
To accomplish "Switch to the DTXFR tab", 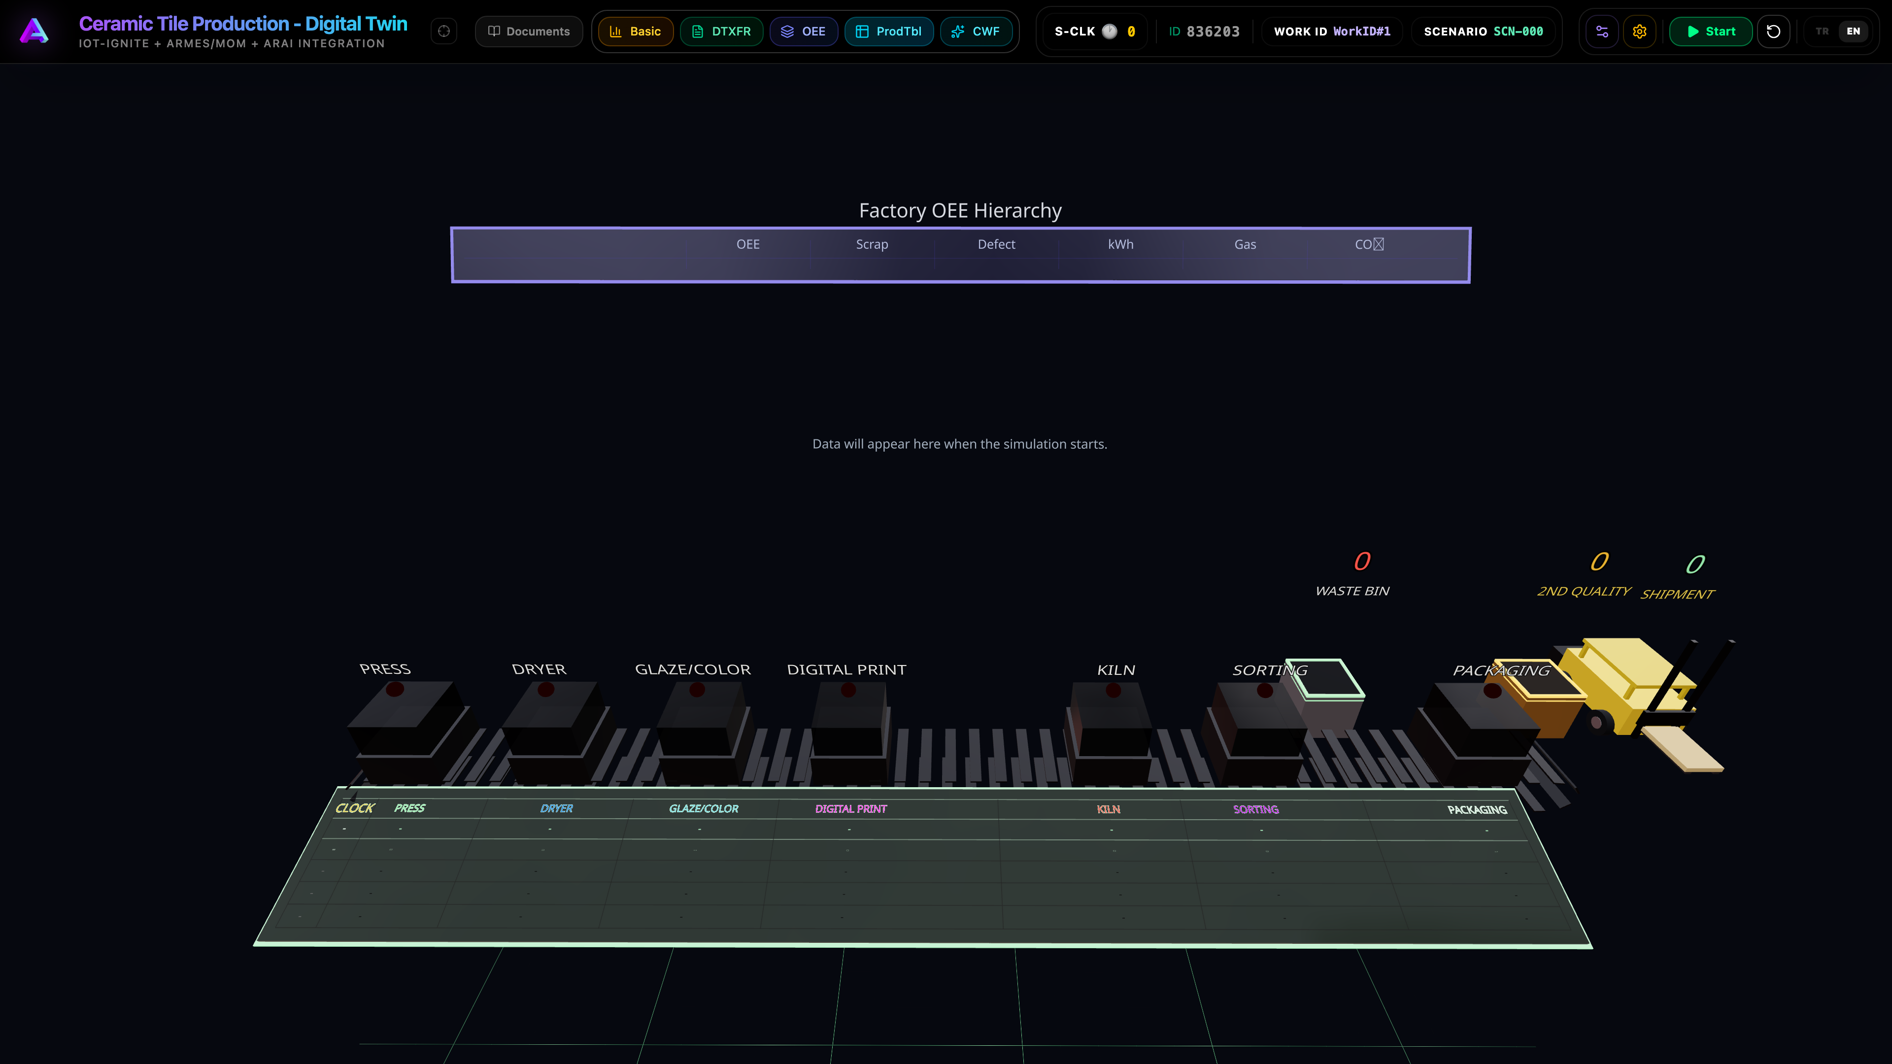I will coord(721,32).
